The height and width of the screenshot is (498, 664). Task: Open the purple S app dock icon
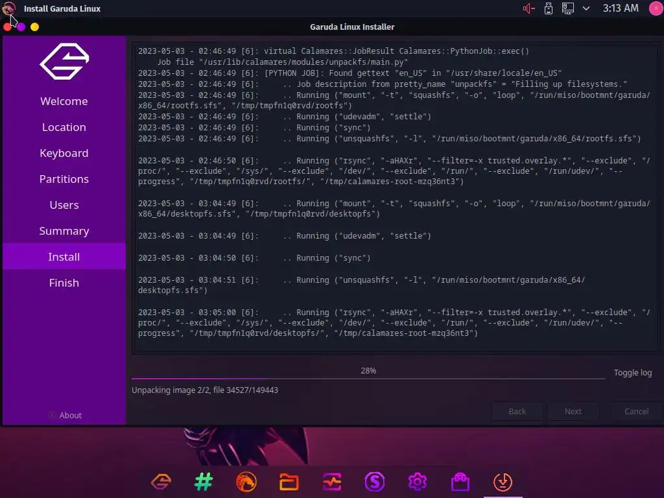click(375, 482)
